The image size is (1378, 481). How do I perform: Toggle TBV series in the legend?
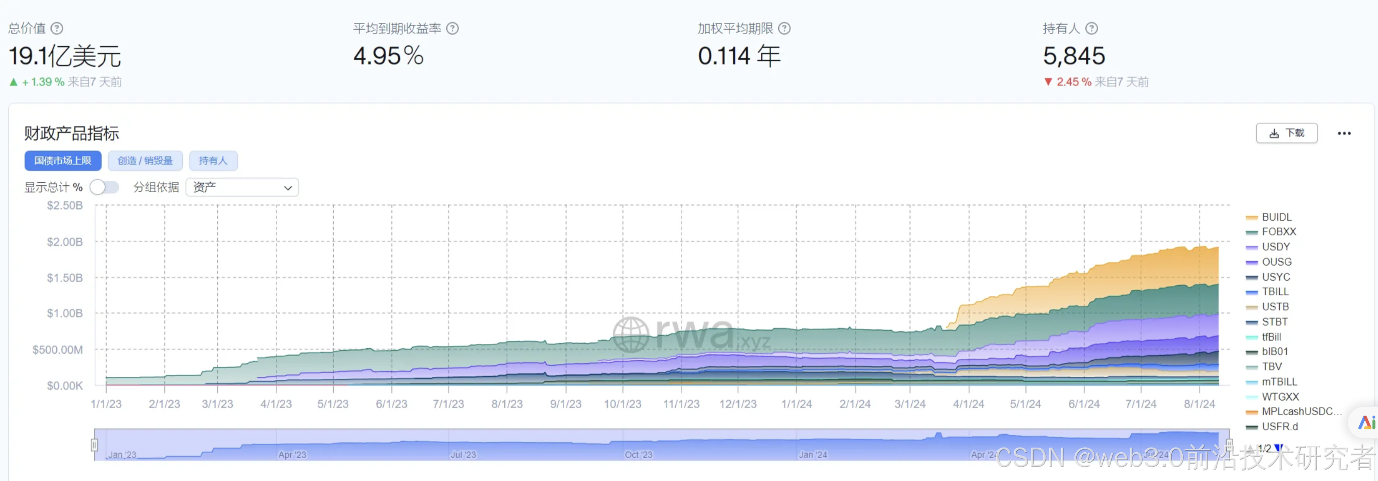[1264, 367]
